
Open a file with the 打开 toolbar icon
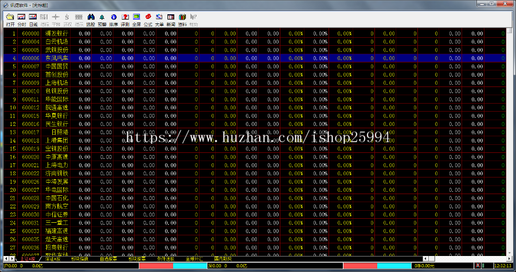(10, 20)
